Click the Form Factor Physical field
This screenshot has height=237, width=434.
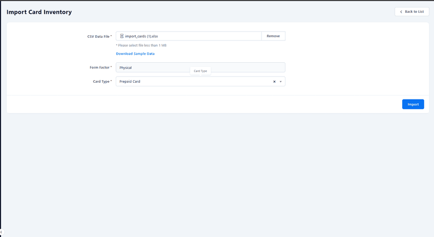pyautogui.click(x=201, y=67)
